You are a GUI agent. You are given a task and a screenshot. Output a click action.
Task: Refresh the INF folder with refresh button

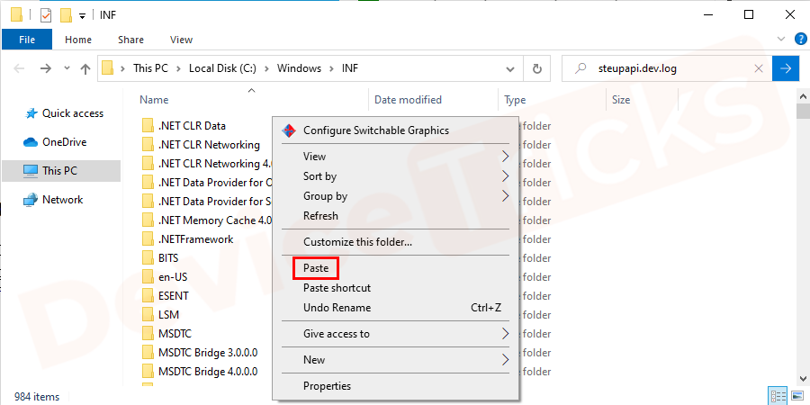[537, 68]
